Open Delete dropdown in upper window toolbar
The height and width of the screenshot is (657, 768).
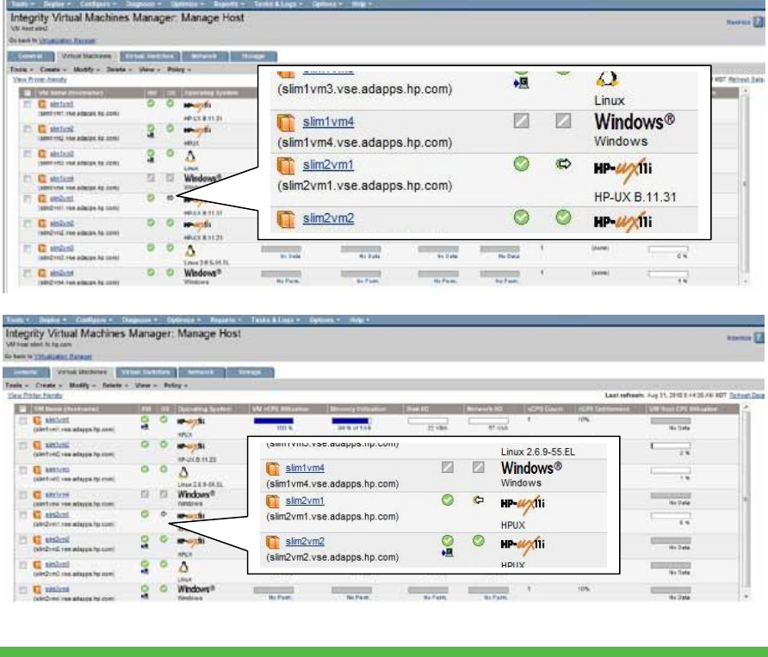pyautogui.click(x=118, y=70)
